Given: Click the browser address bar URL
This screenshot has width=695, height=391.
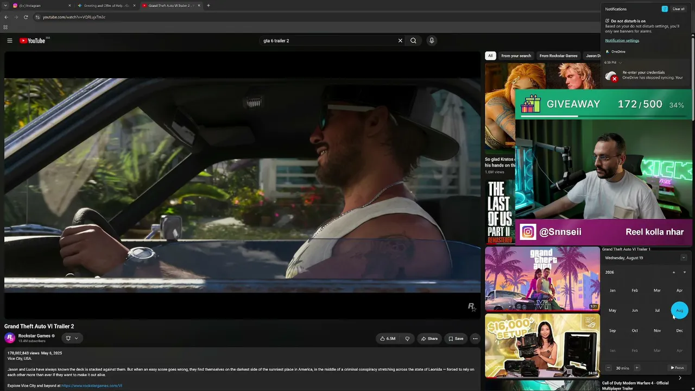Looking at the screenshot, I should coord(74,17).
